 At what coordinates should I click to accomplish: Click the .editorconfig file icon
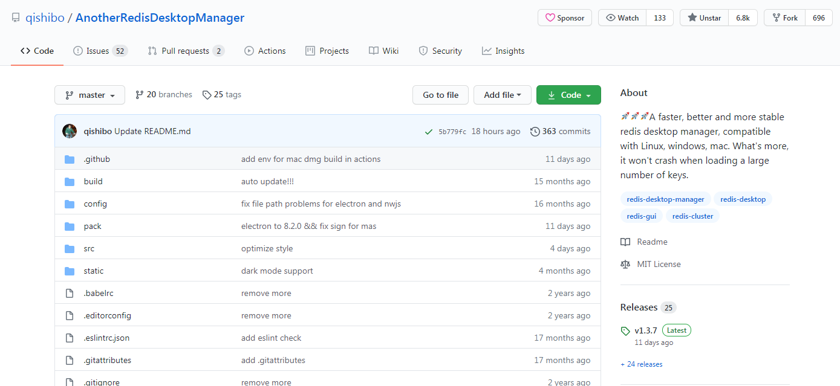click(70, 315)
